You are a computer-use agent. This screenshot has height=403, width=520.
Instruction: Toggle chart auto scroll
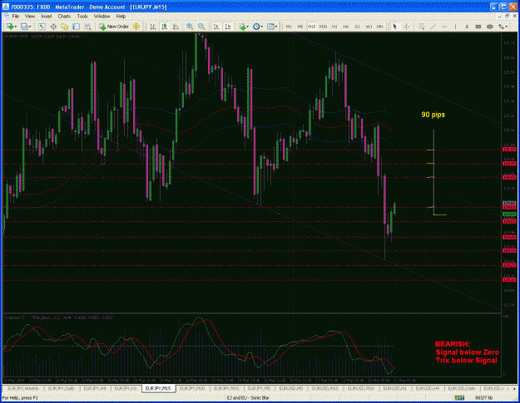click(x=216, y=27)
